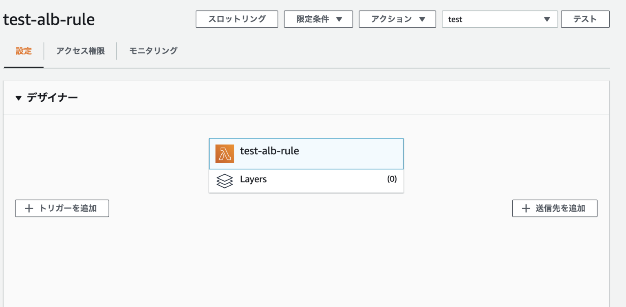The width and height of the screenshot is (626, 307).
Task: Open the Layers section showing (0) count
Action: point(306,180)
